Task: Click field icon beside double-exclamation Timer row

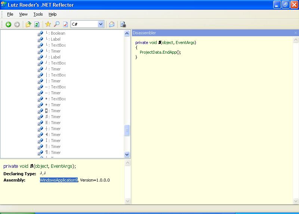Action: (40, 147)
